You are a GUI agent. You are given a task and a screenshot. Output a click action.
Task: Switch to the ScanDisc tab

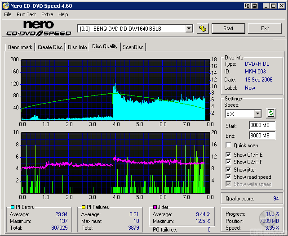[x=133, y=47]
